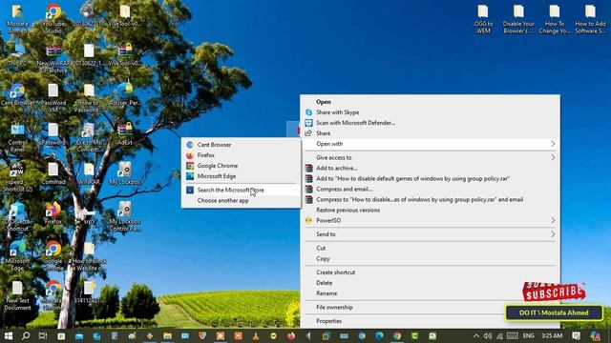Open file with Microsoft Edge from submenu
611x343 pixels.
click(241, 176)
